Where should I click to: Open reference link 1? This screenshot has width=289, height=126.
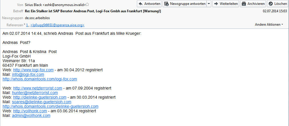pos(27,25)
